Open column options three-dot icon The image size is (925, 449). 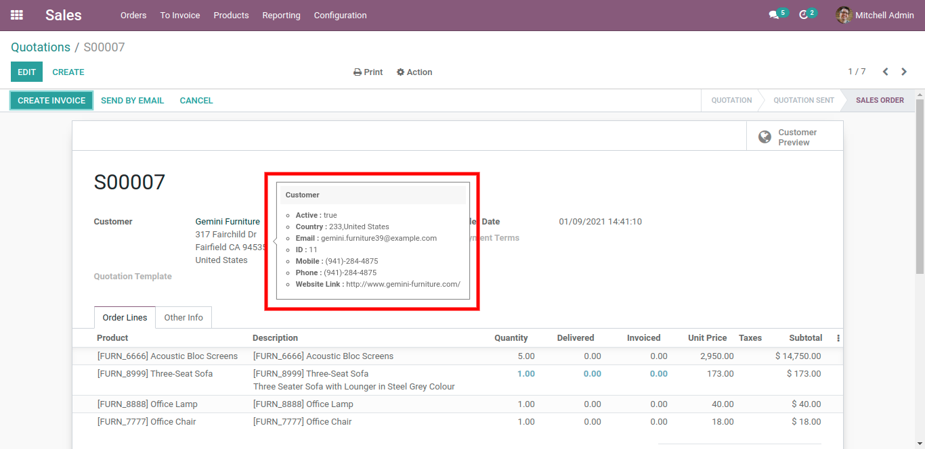[838, 338]
